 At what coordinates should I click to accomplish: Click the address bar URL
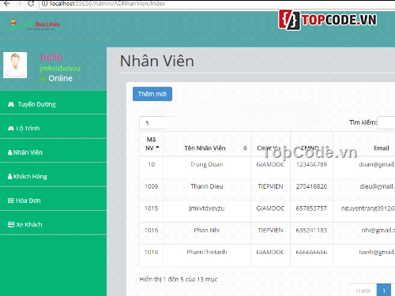coord(107,3)
